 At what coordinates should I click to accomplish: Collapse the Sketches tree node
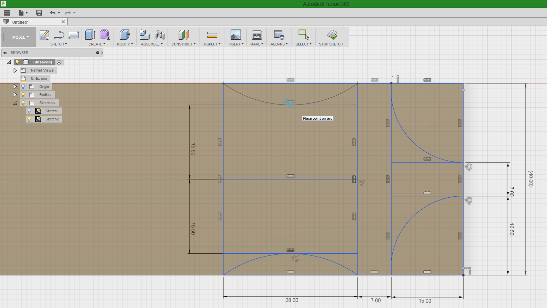[15, 103]
